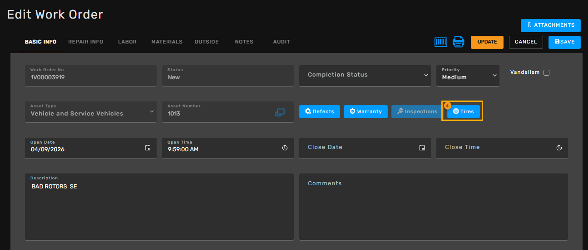Open asset lookup icon in Asset Number
Screen dimensions: 588x250
(x=280, y=112)
